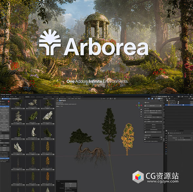
Task: Toggle X-ray icon in viewport header
Action: (156, 98)
